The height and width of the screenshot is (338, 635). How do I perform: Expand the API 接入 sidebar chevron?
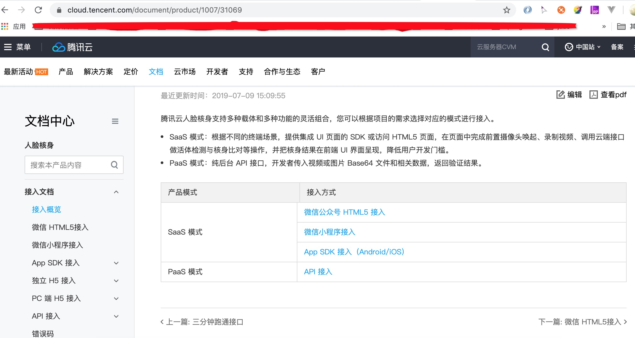(x=116, y=316)
